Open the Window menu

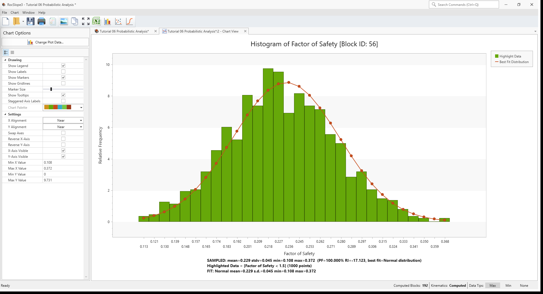pos(29,13)
